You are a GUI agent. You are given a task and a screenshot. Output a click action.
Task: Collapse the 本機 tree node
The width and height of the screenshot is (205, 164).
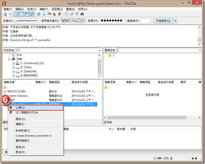point(9,59)
